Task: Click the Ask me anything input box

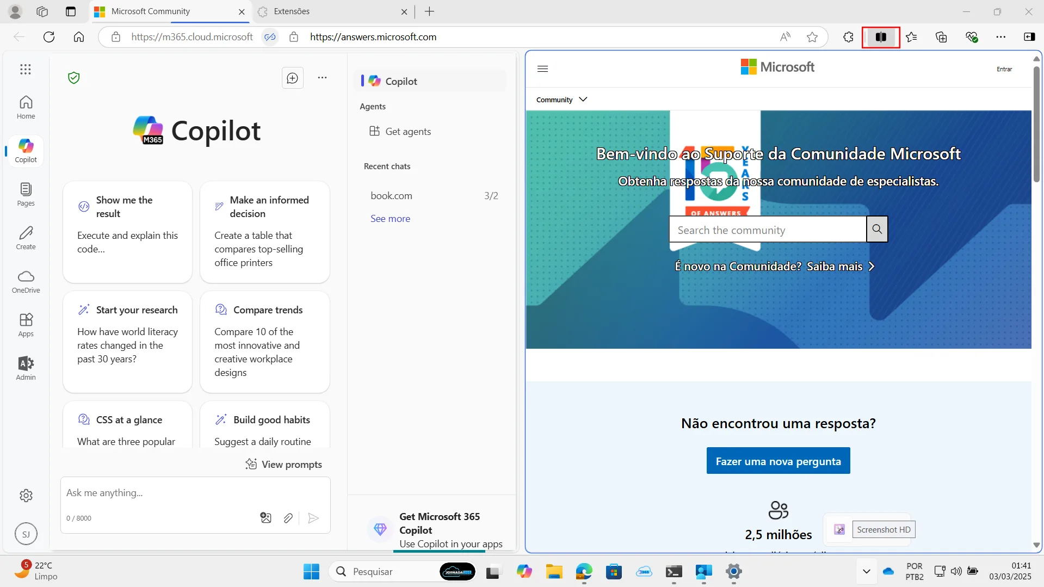Action: 195,493
